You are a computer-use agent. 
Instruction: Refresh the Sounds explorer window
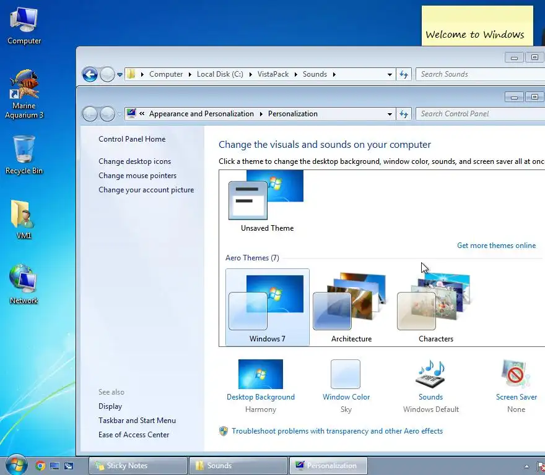tap(404, 74)
